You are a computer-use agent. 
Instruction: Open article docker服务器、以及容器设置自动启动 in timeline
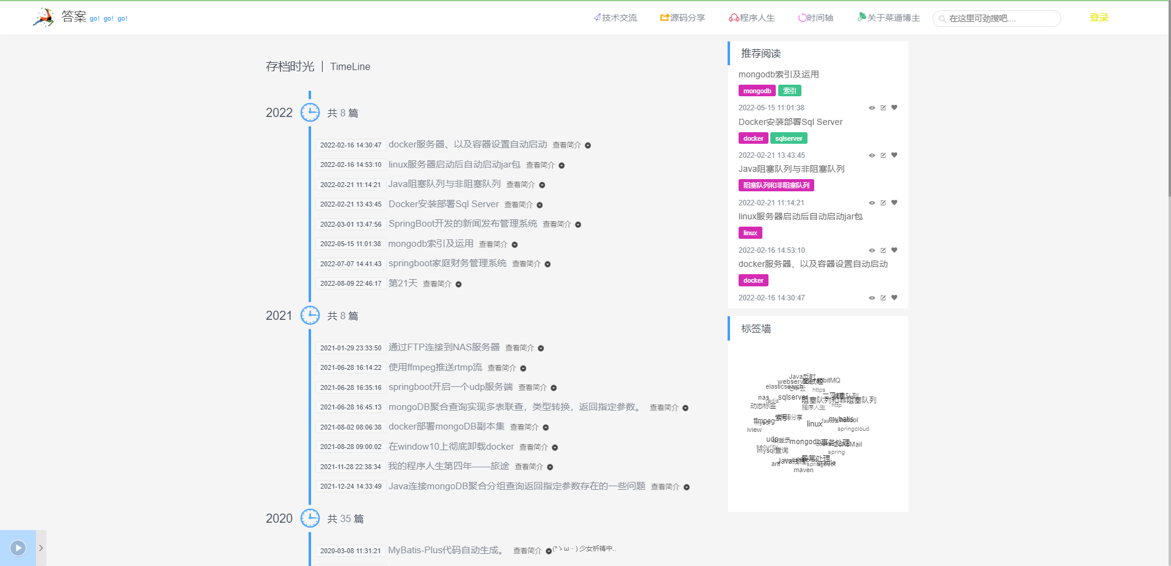coord(468,144)
